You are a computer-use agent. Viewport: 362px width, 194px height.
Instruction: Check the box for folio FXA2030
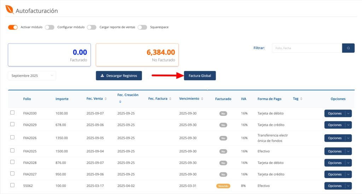12,113
